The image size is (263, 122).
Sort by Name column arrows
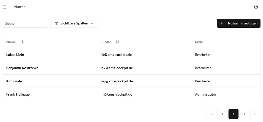[22, 42]
